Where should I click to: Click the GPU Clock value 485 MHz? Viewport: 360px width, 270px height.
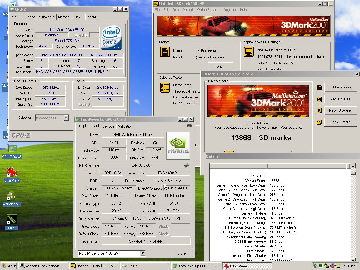coord(111,226)
